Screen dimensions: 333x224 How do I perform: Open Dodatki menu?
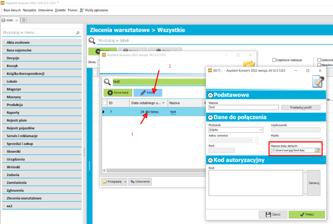60,10
